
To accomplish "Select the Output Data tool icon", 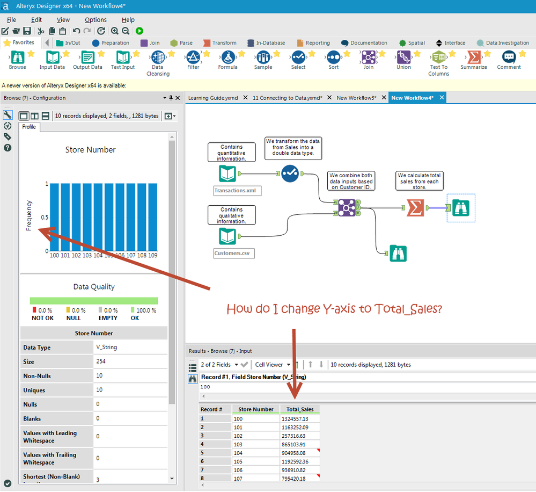I will 87,57.
